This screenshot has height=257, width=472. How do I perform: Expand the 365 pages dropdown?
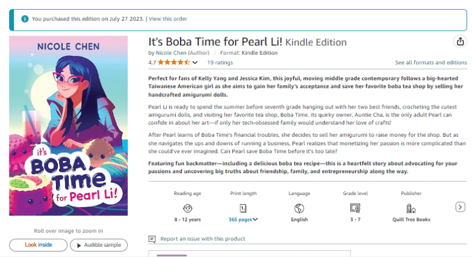click(255, 219)
